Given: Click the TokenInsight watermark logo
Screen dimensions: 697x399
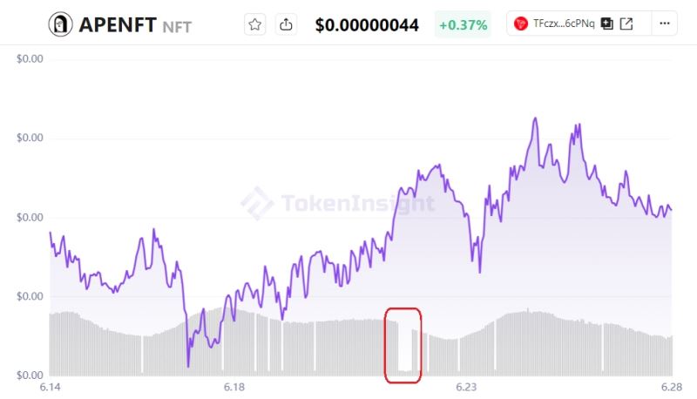Looking at the screenshot, I should coord(257,204).
